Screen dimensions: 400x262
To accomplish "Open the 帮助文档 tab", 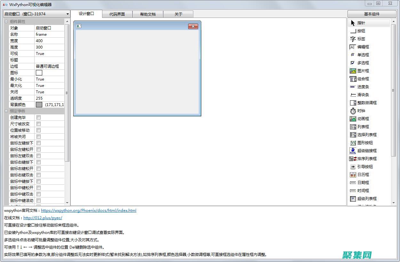I will [x=148, y=14].
